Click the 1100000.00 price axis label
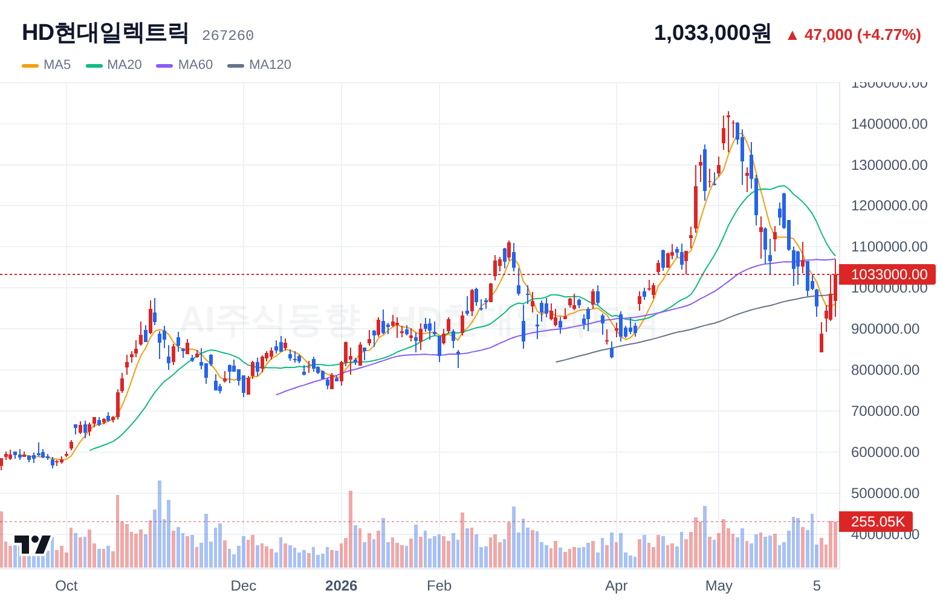Image resolution: width=943 pixels, height=602 pixels. [889, 247]
